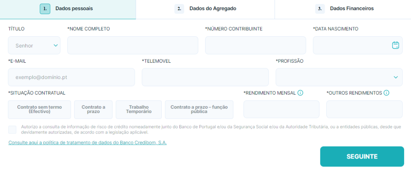Tick the credit risk authorization checkbox
Screen dimensions: 411x175
tap(12, 130)
